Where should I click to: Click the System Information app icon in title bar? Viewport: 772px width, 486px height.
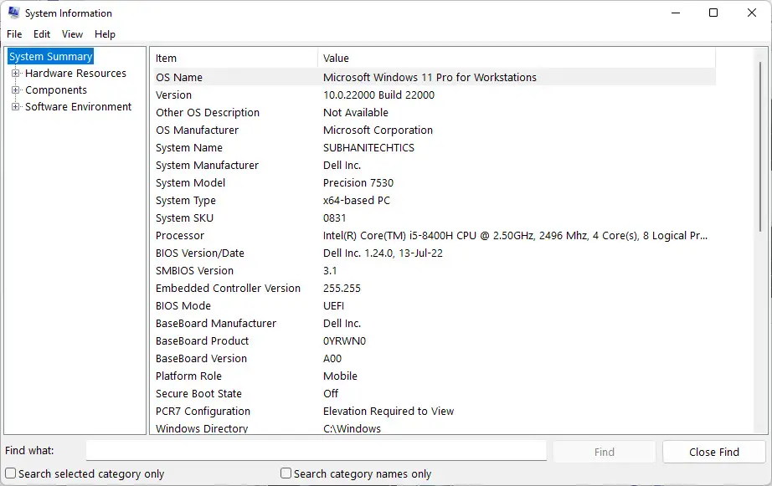(13, 13)
